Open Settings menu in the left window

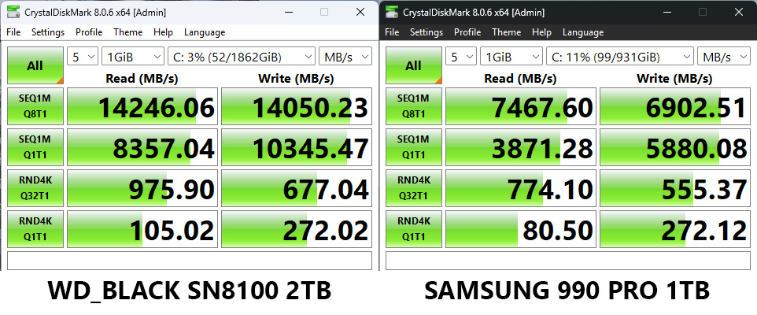click(x=48, y=32)
